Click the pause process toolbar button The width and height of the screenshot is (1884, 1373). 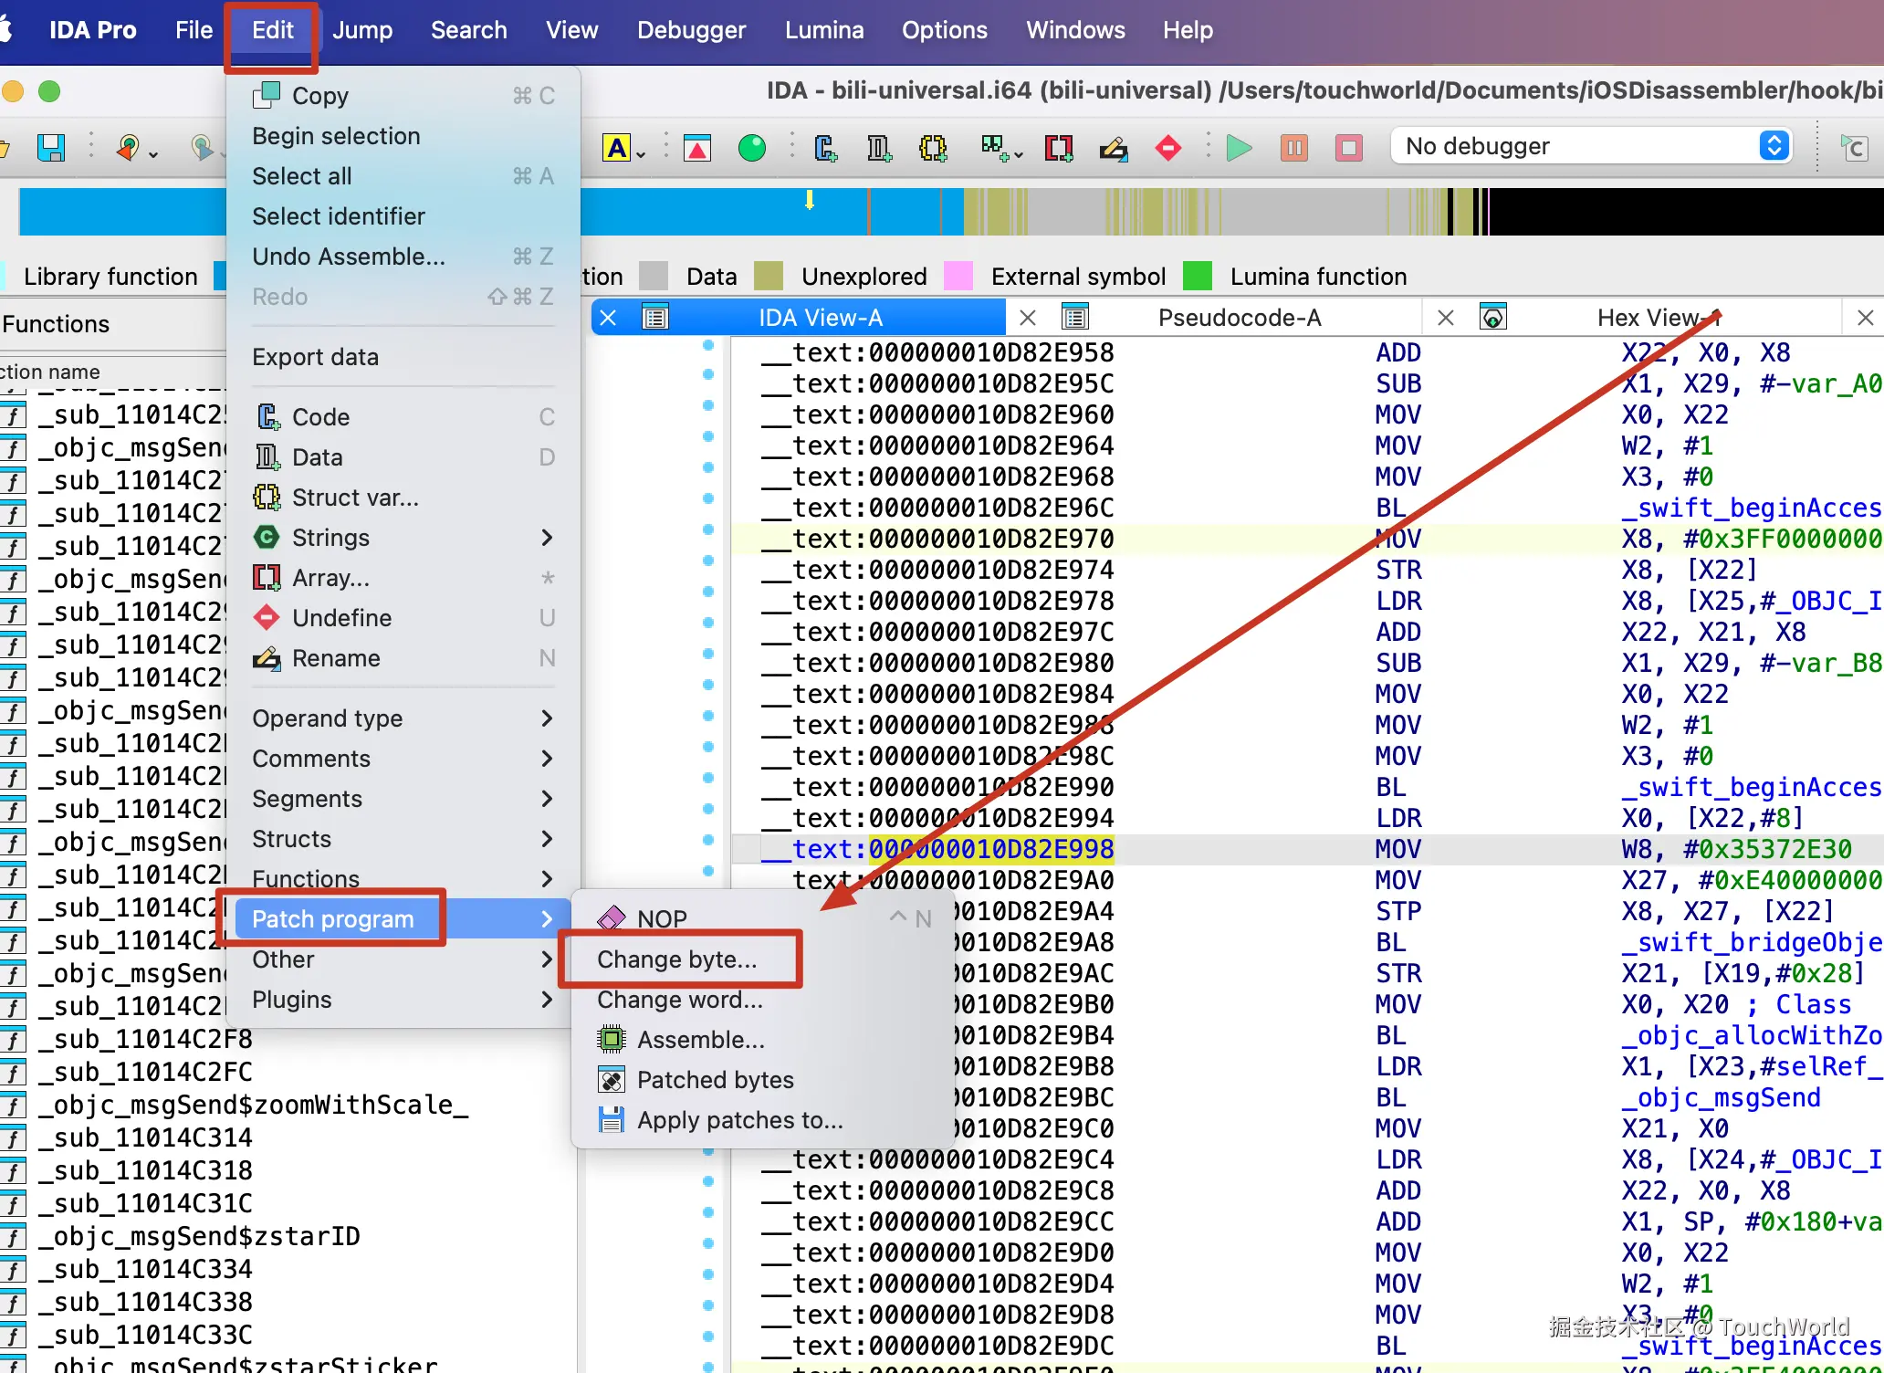pyautogui.click(x=1293, y=147)
